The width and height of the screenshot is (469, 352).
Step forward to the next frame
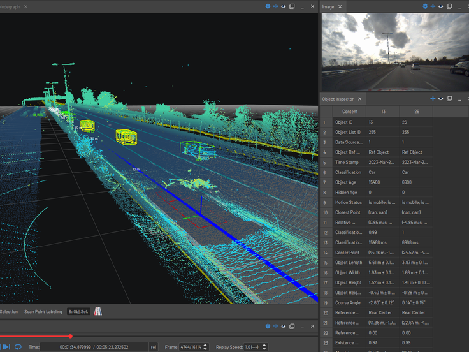point(6,347)
